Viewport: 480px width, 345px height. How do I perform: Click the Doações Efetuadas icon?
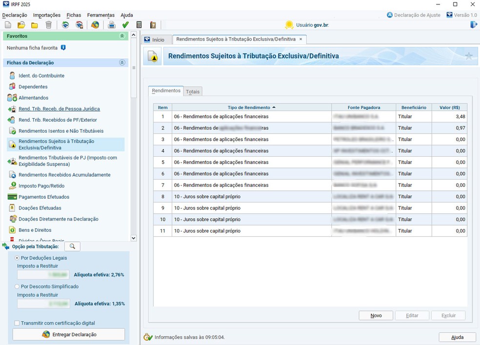(12, 208)
